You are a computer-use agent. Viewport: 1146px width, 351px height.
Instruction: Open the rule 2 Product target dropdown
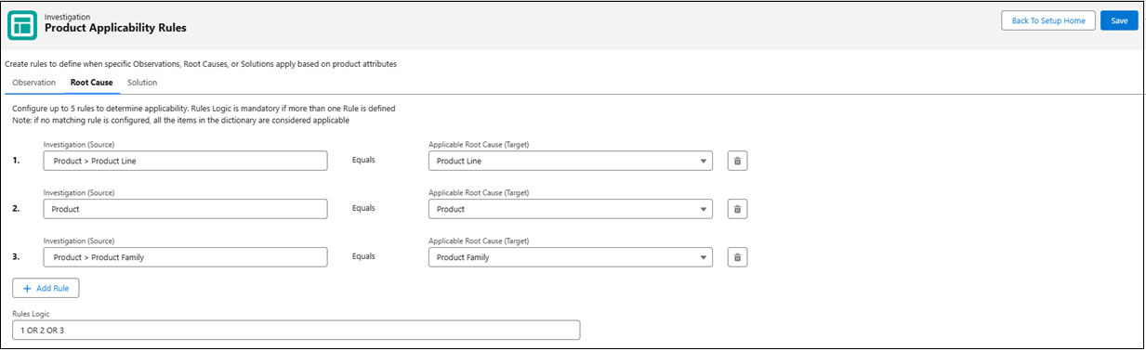coord(571,209)
